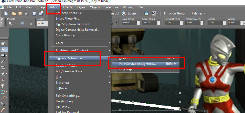
Task: Close the tool options palette with X
Action: 2,19
